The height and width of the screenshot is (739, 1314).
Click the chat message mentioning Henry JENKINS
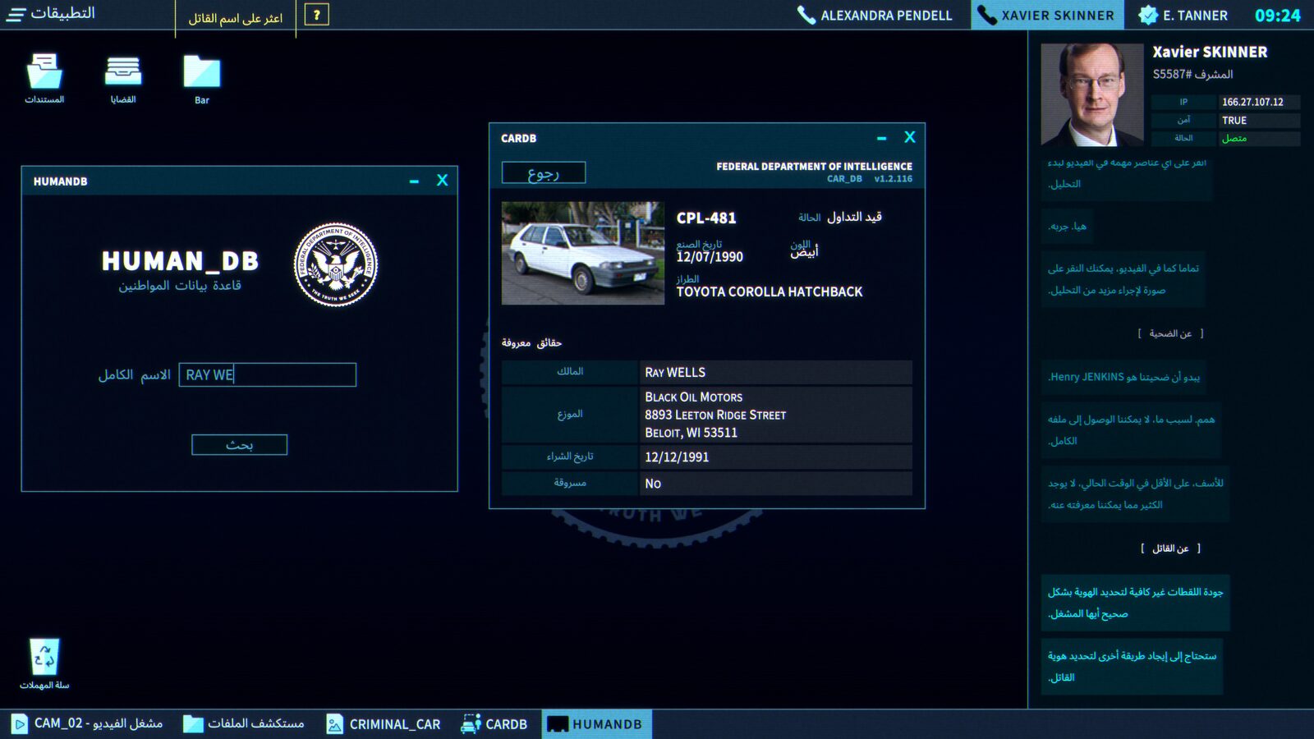(1123, 377)
